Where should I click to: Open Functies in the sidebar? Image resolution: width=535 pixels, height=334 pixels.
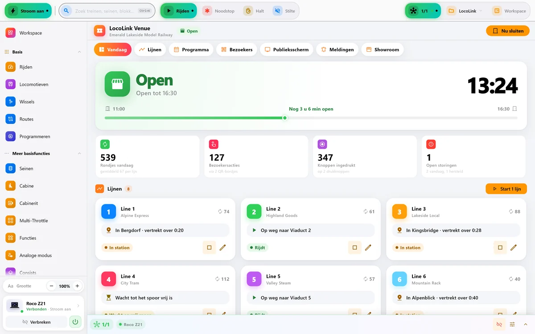[x=43, y=238]
